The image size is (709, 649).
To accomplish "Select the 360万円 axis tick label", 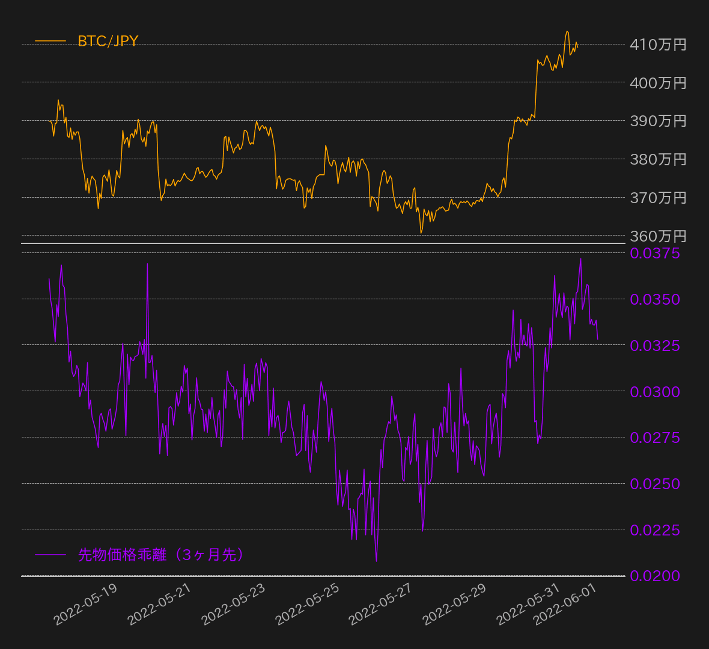I will tap(658, 236).
